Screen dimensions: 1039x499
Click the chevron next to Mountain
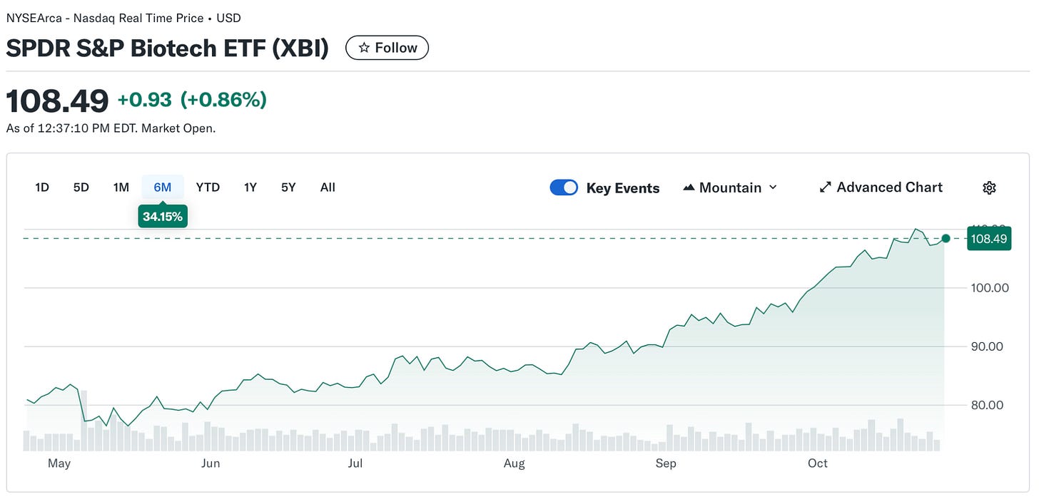(x=773, y=187)
